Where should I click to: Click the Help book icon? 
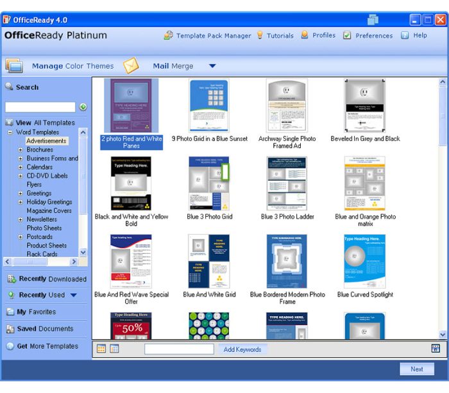coord(405,35)
